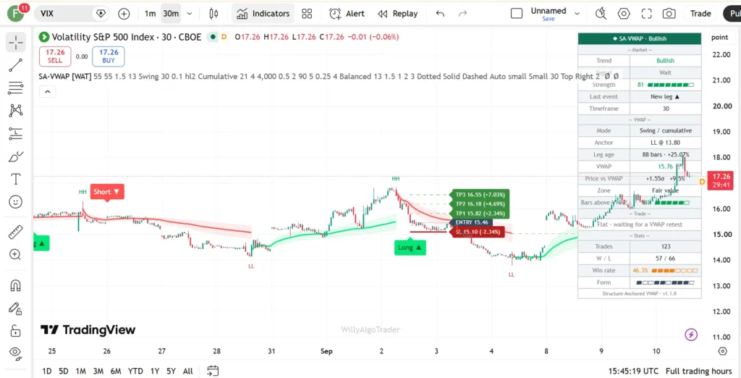Select the 6M date range
741x378 pixels.
(116, 371)
